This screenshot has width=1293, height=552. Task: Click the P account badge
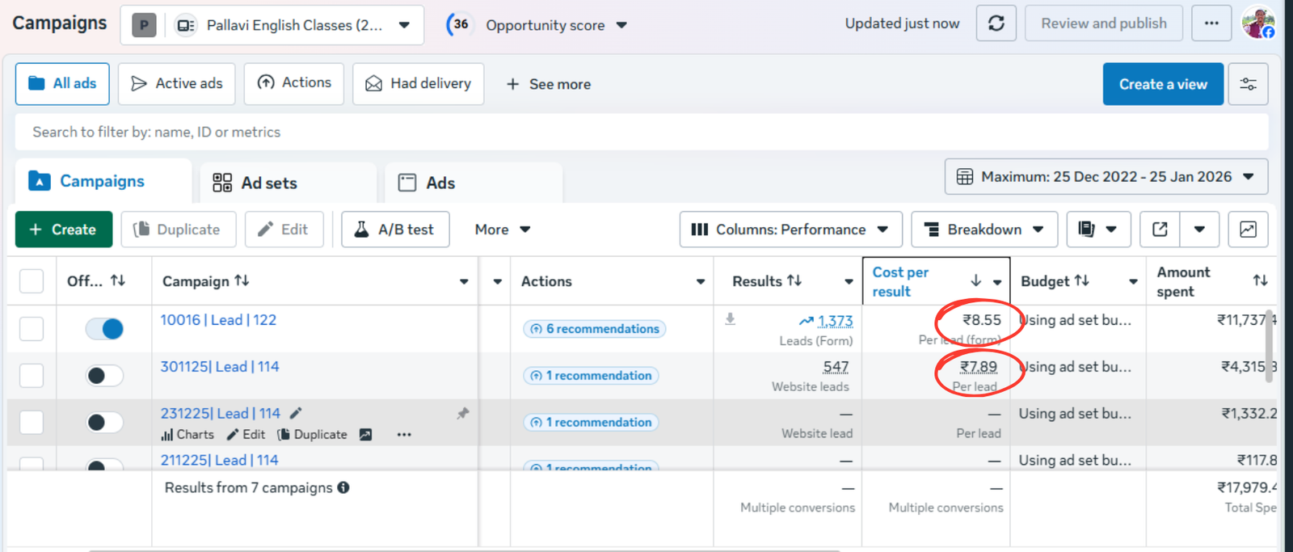click(144, 25)
